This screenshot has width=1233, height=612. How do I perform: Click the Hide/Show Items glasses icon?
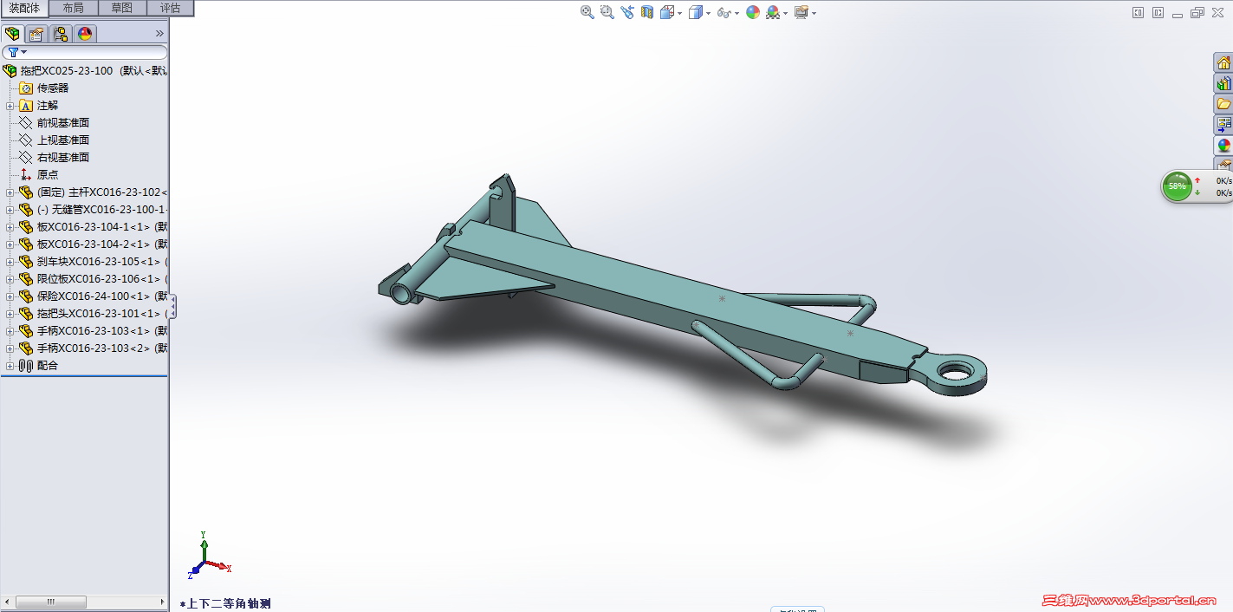[724, 12]
